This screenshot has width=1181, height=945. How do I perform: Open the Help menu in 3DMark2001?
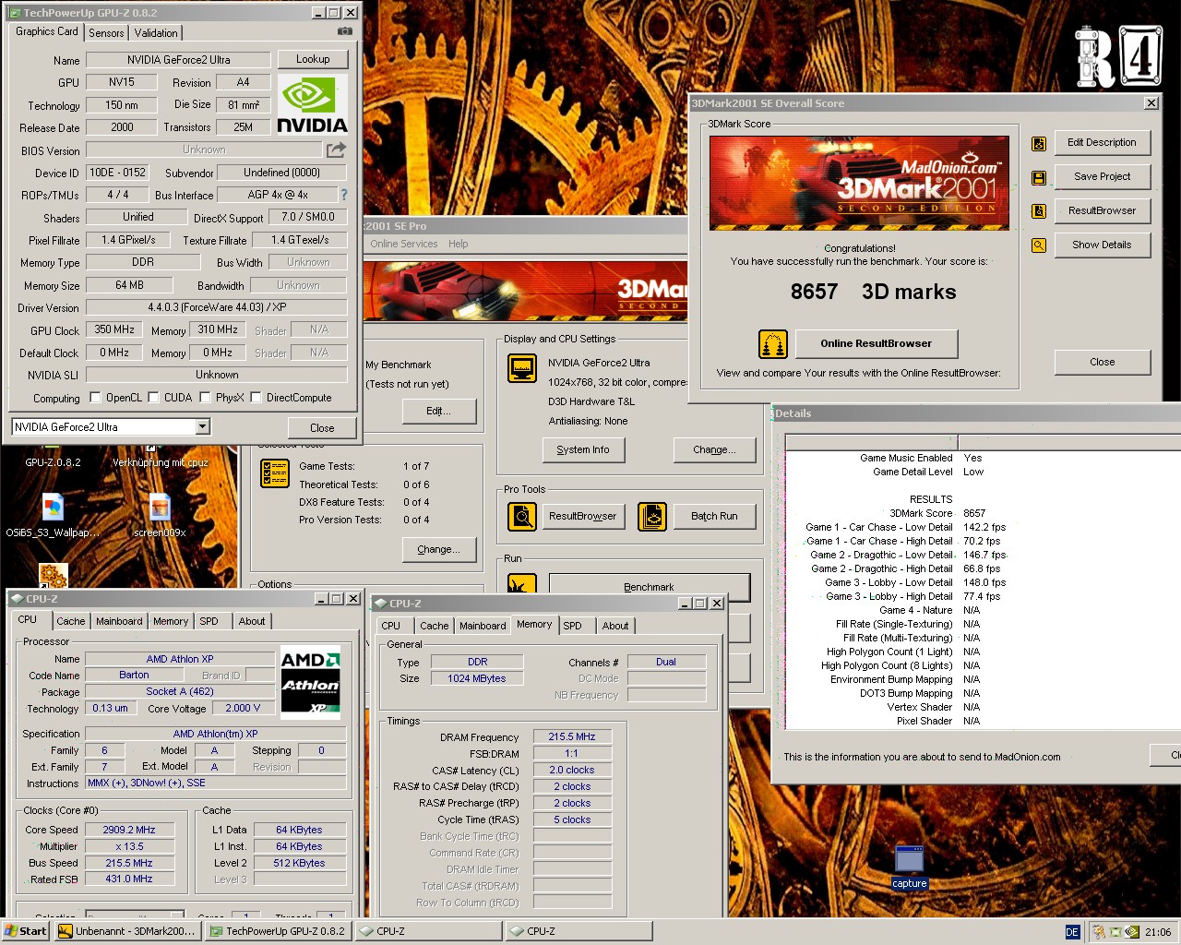459,244
